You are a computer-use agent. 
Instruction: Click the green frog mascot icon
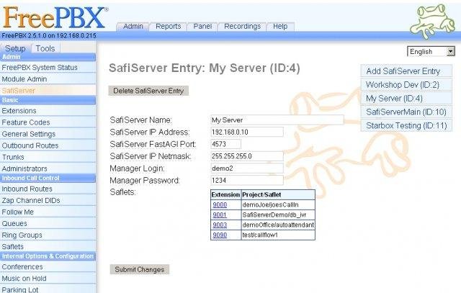pyautogui.click(x=432, y=21)
